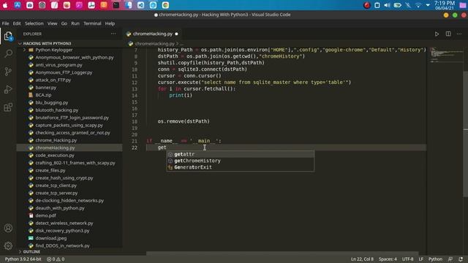Open Explorer views and more actions ellipsis
Image resolution: width=468 pixels, height=263 pixels.
pos(113,34)
